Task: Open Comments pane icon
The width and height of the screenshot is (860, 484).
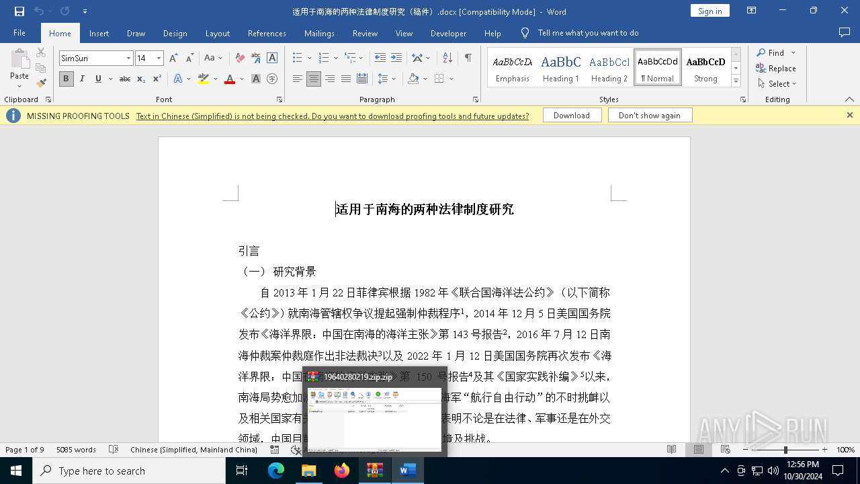Action: coord(845,32)
